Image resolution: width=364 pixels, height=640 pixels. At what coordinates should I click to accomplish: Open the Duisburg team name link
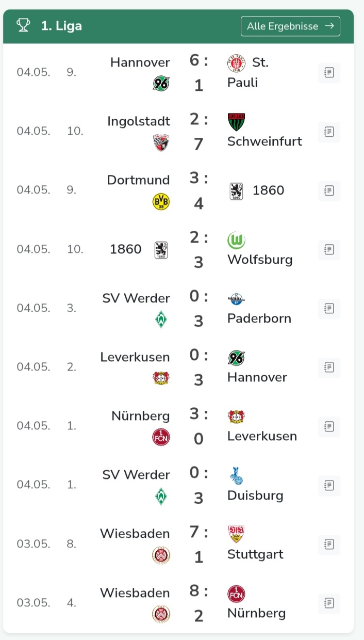point(256,495)
